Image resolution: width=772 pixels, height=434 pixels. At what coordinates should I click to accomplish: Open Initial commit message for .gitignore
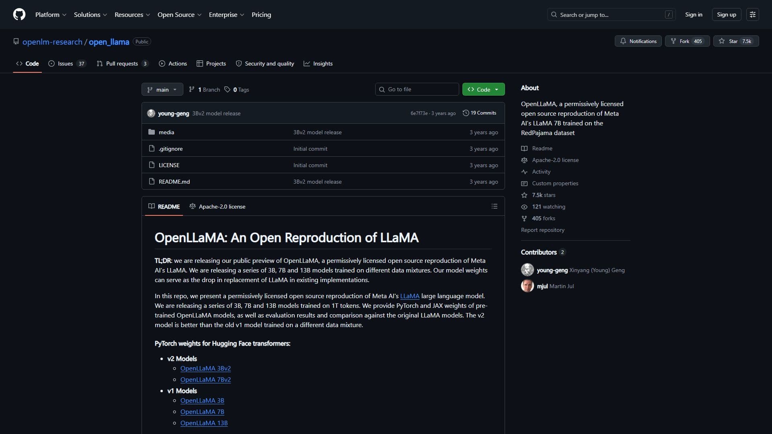point(310,149)
